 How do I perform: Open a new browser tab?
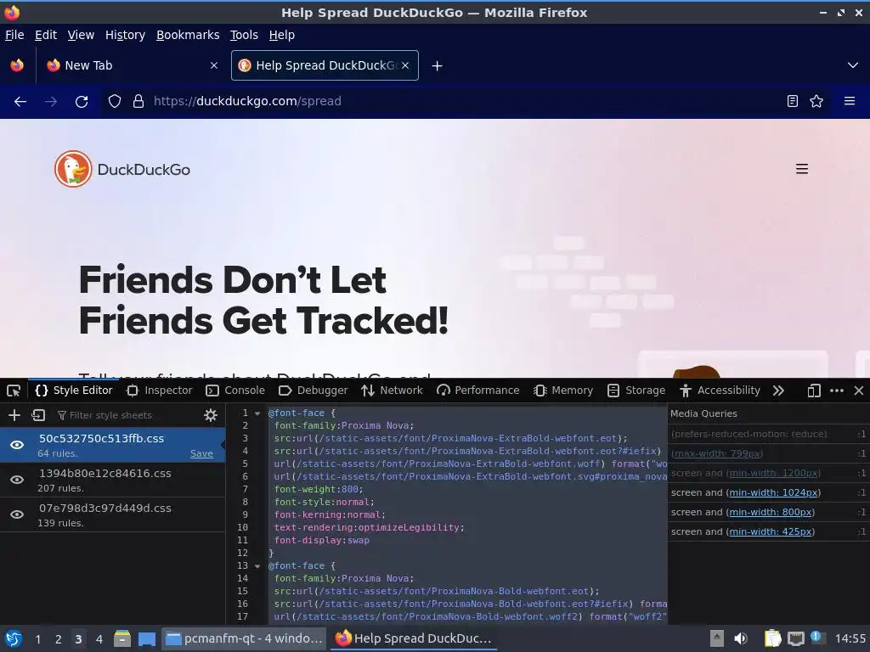(x=438, y=66)
